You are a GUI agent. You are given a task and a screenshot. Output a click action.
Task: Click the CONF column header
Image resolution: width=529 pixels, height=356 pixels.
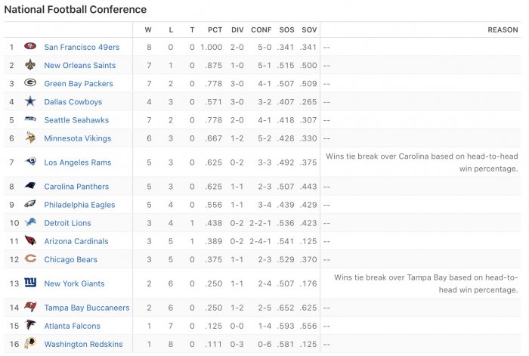261,30
